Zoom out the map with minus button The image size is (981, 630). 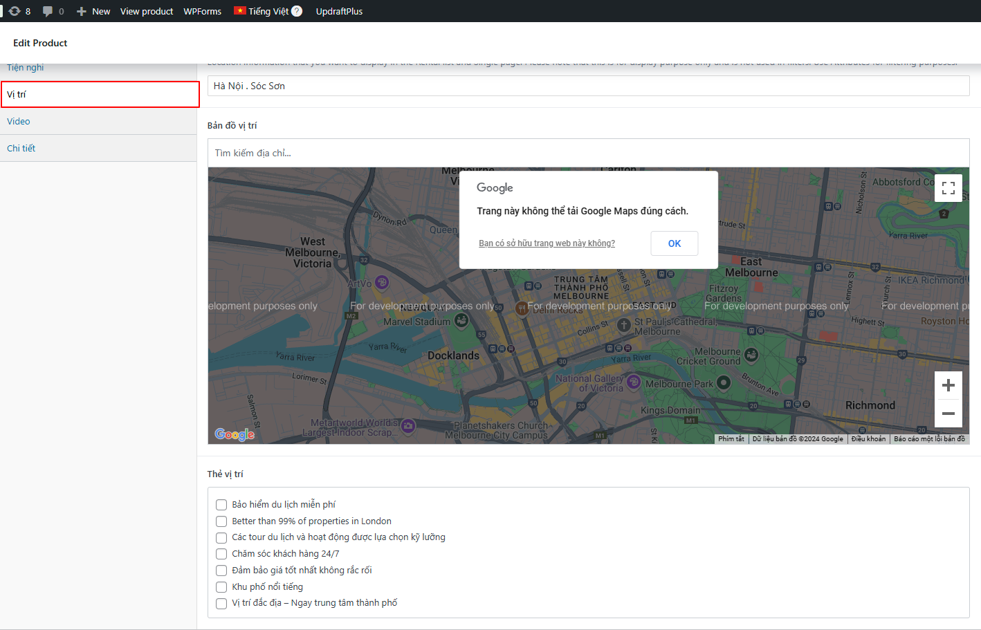[x=948, y=414]
